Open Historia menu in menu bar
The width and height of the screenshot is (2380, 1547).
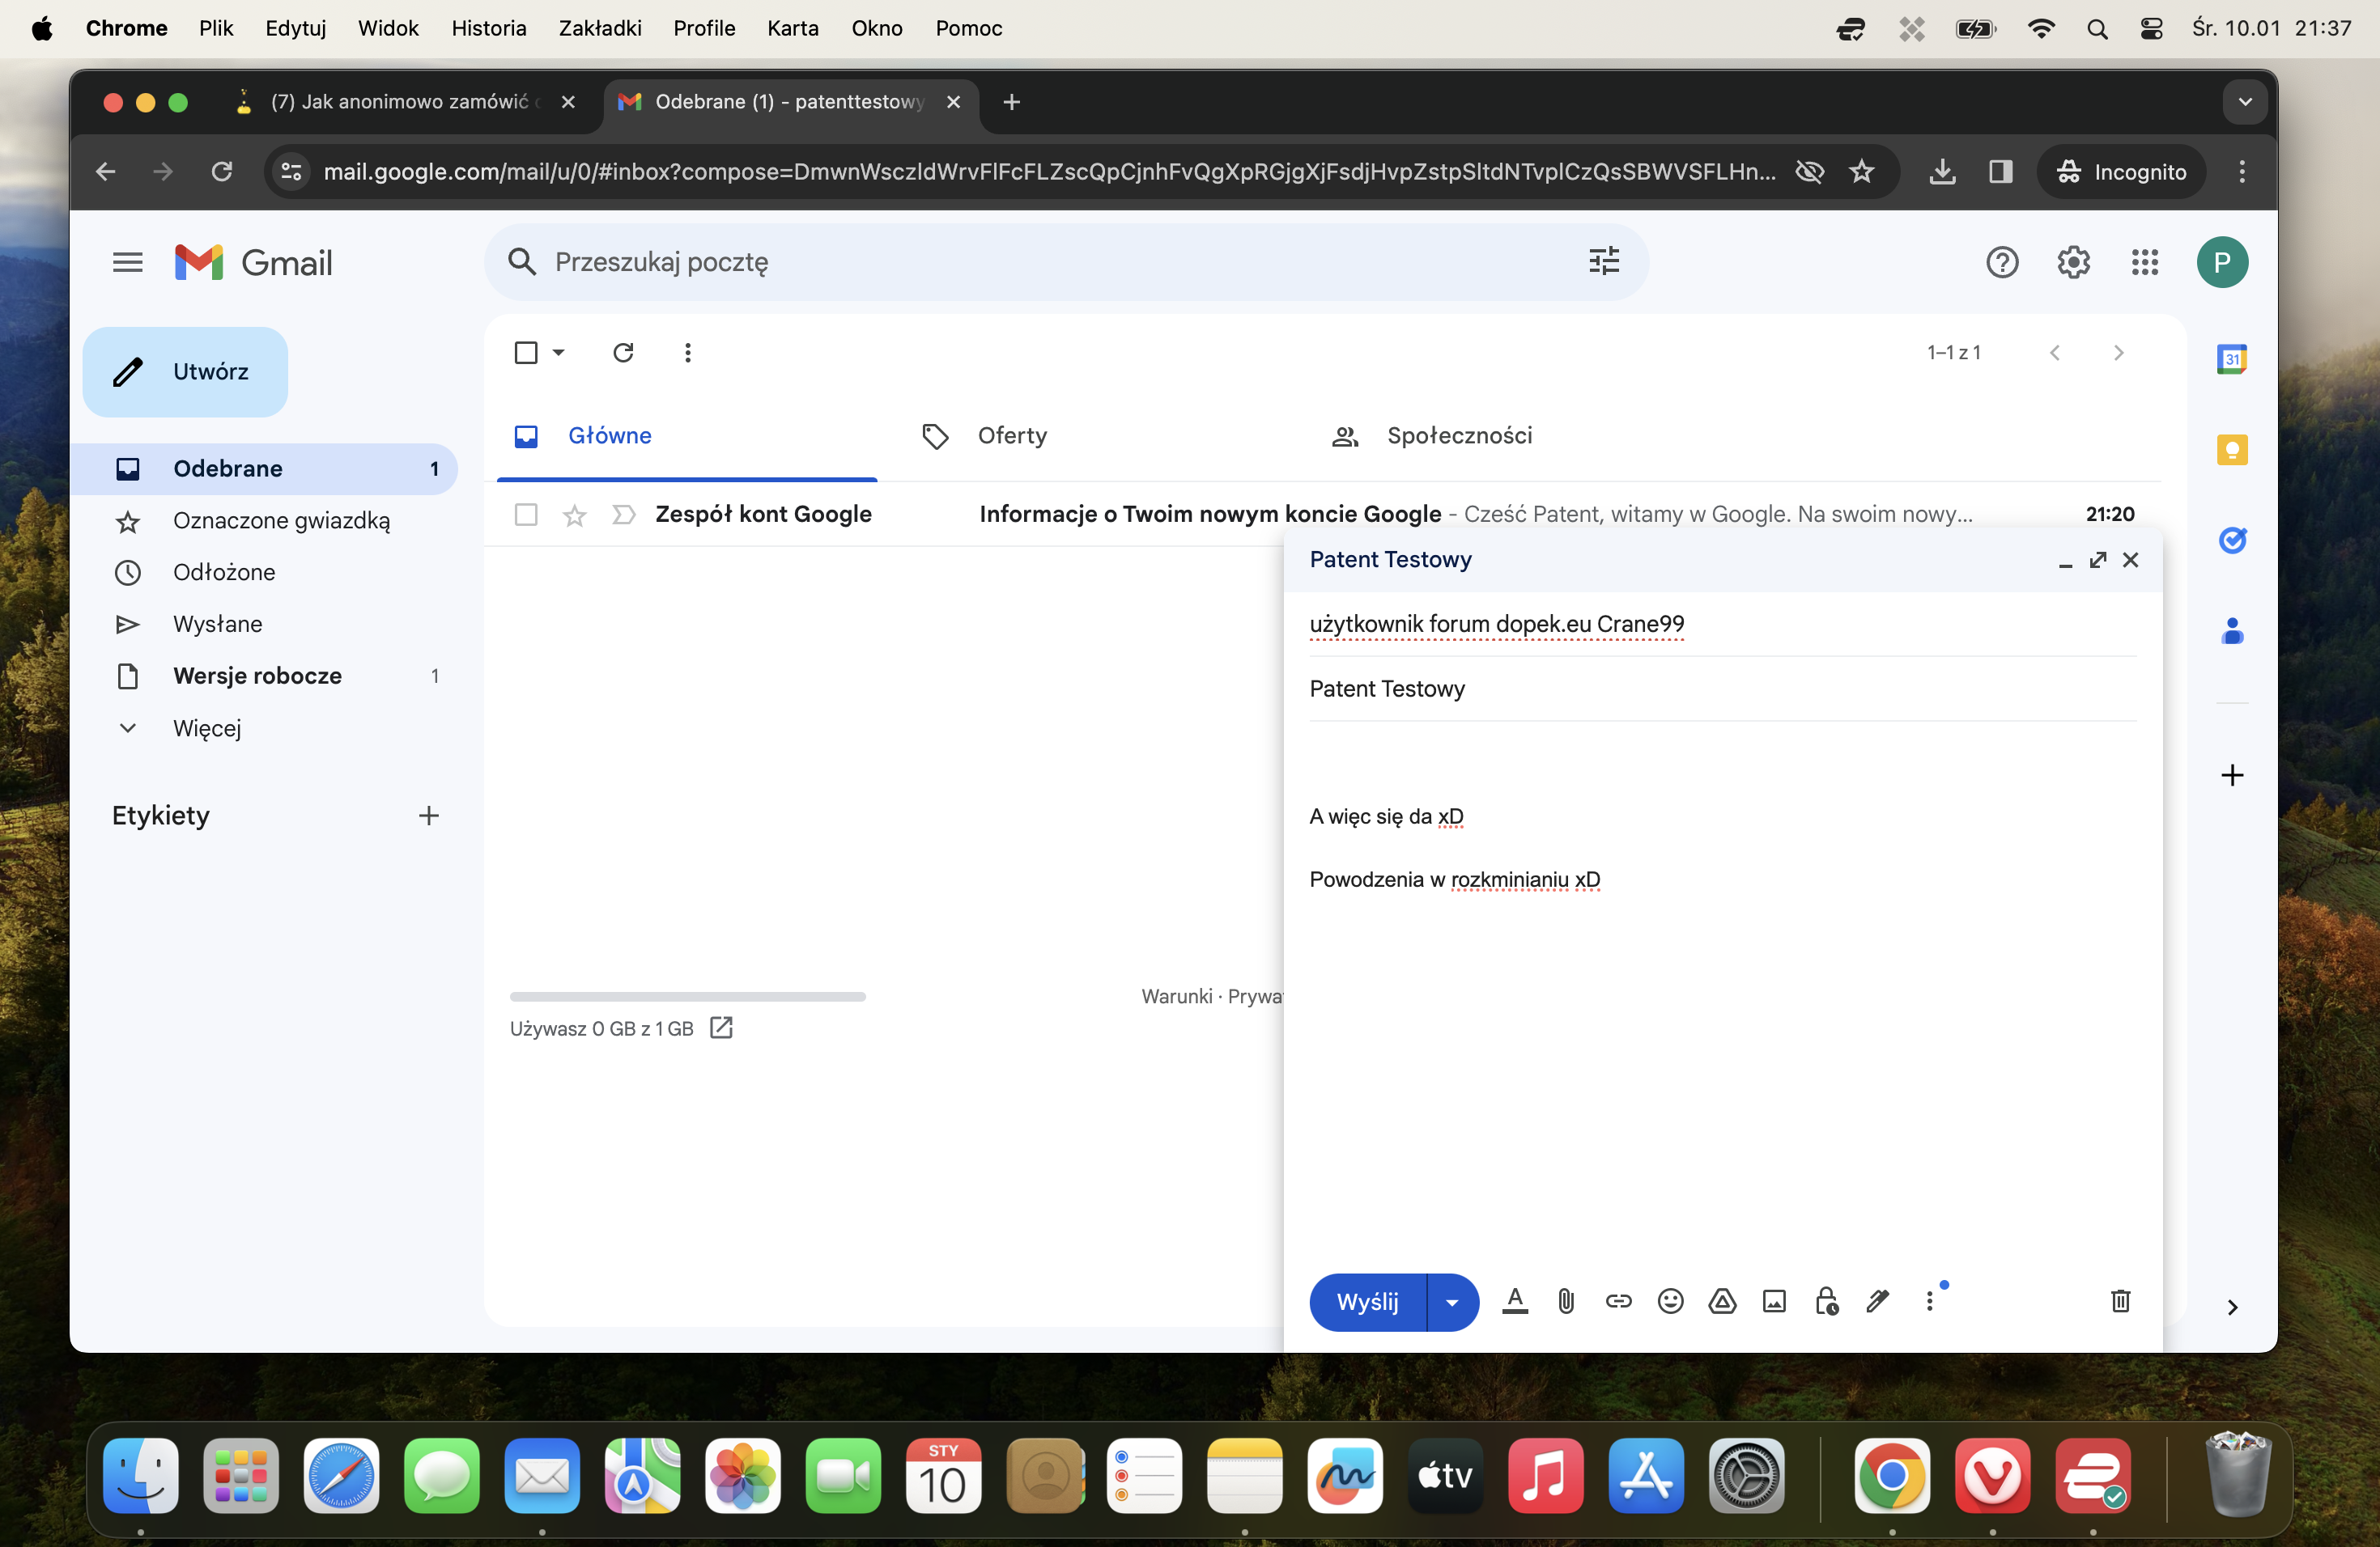click(488, 28)
